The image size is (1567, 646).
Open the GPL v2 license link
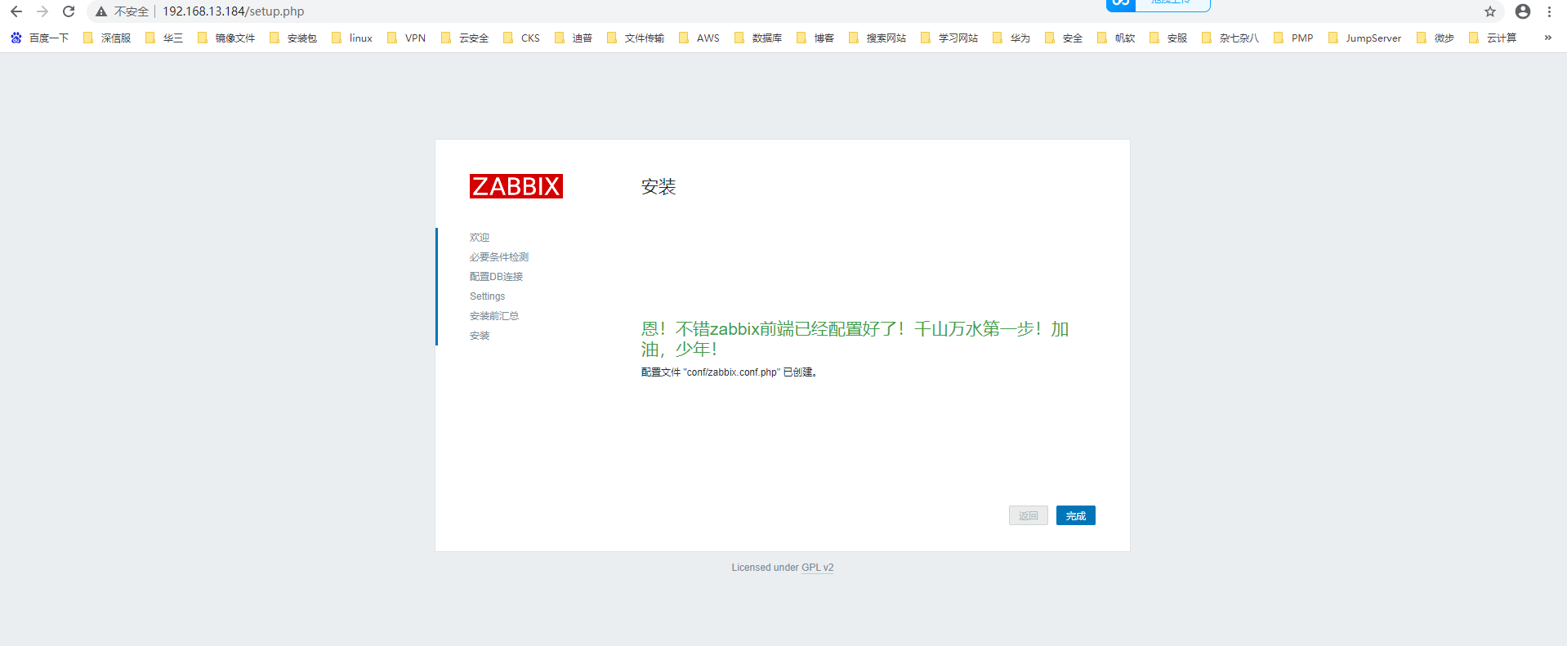coord(818,568)
